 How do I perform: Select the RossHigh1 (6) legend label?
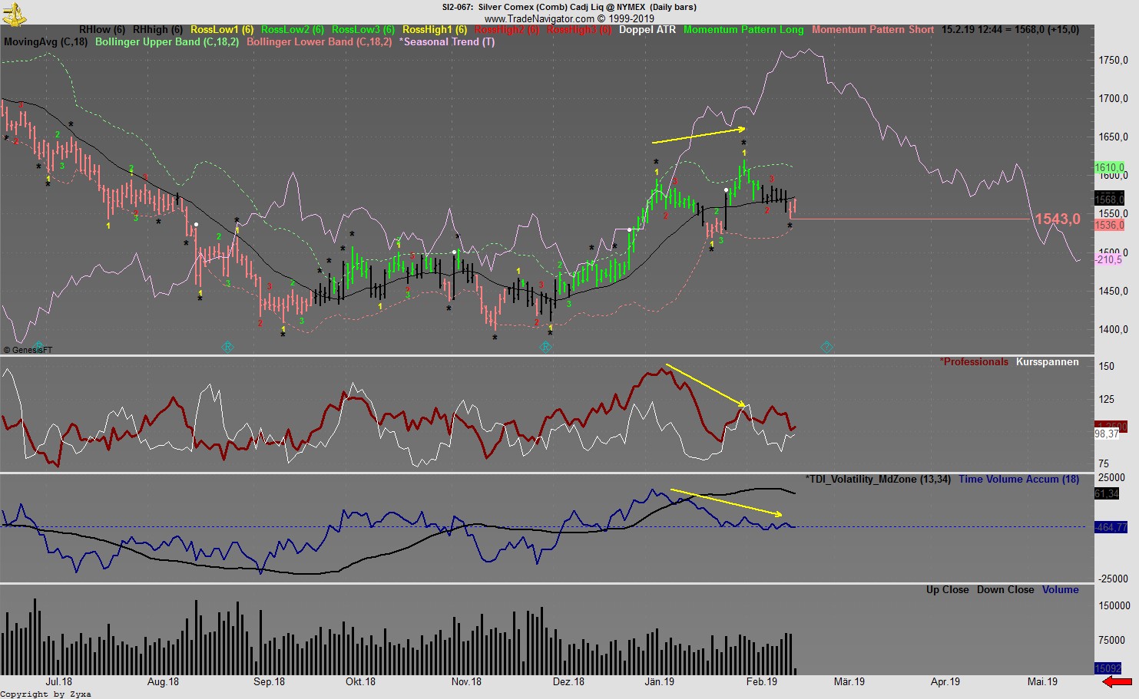click(435, 30)
